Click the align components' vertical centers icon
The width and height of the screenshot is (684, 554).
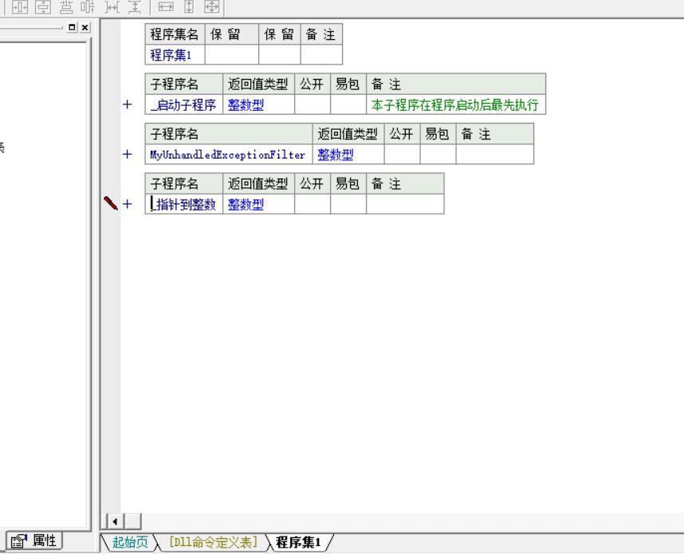(88, 6)
